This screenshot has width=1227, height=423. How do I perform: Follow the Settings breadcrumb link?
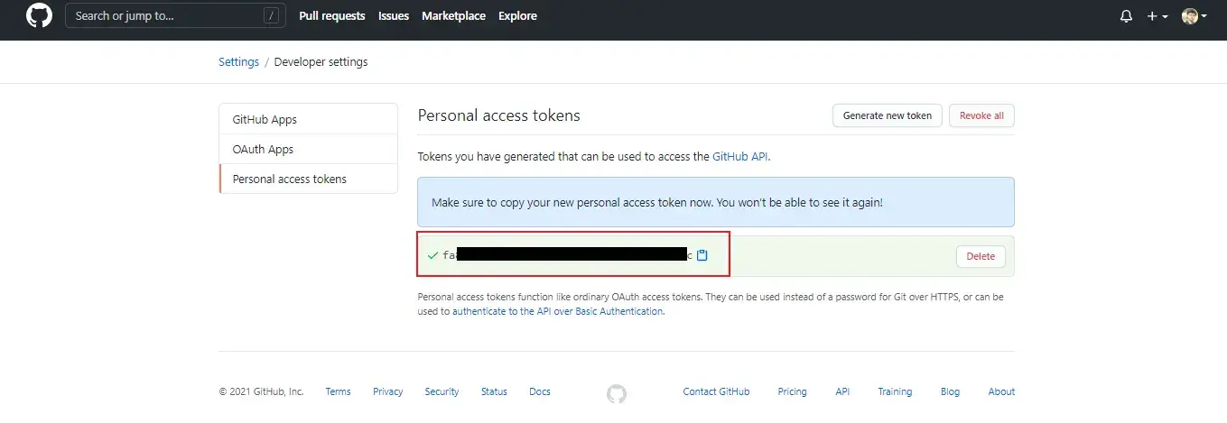point(238,62)
